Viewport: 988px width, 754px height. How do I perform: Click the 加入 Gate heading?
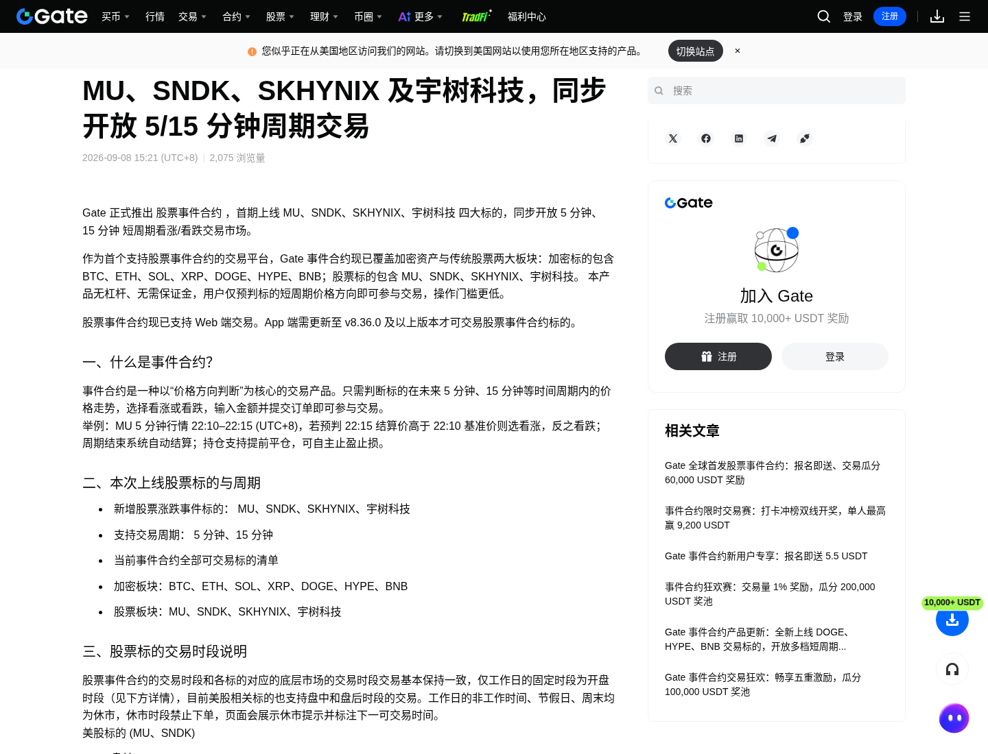777,296
